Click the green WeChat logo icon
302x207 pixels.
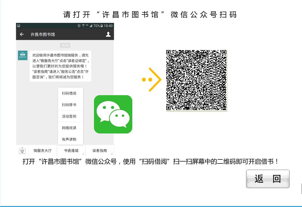(x=113, y=114)
